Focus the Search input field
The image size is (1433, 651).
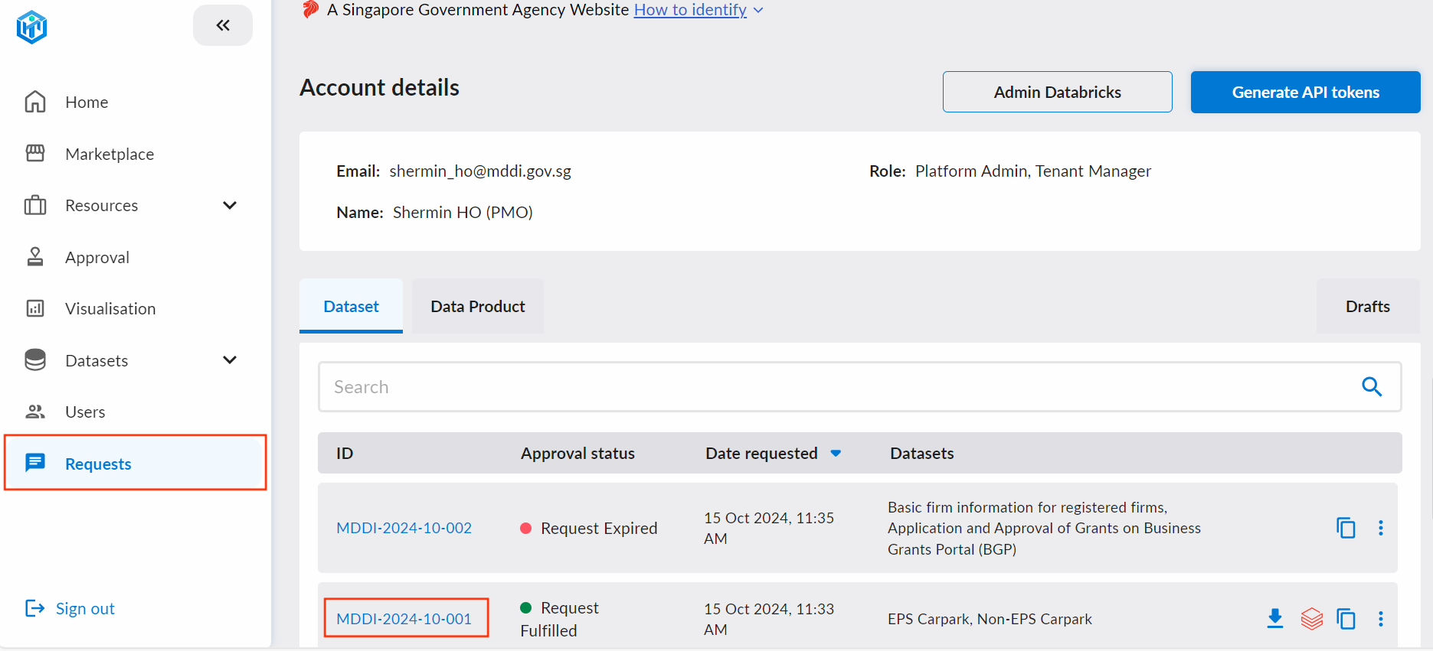[860, 387]
